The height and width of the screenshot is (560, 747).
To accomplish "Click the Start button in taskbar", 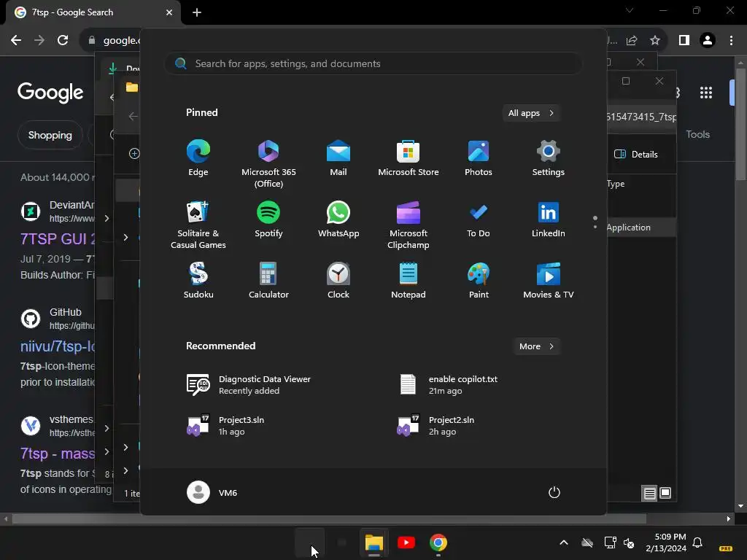I will point(309,542).
